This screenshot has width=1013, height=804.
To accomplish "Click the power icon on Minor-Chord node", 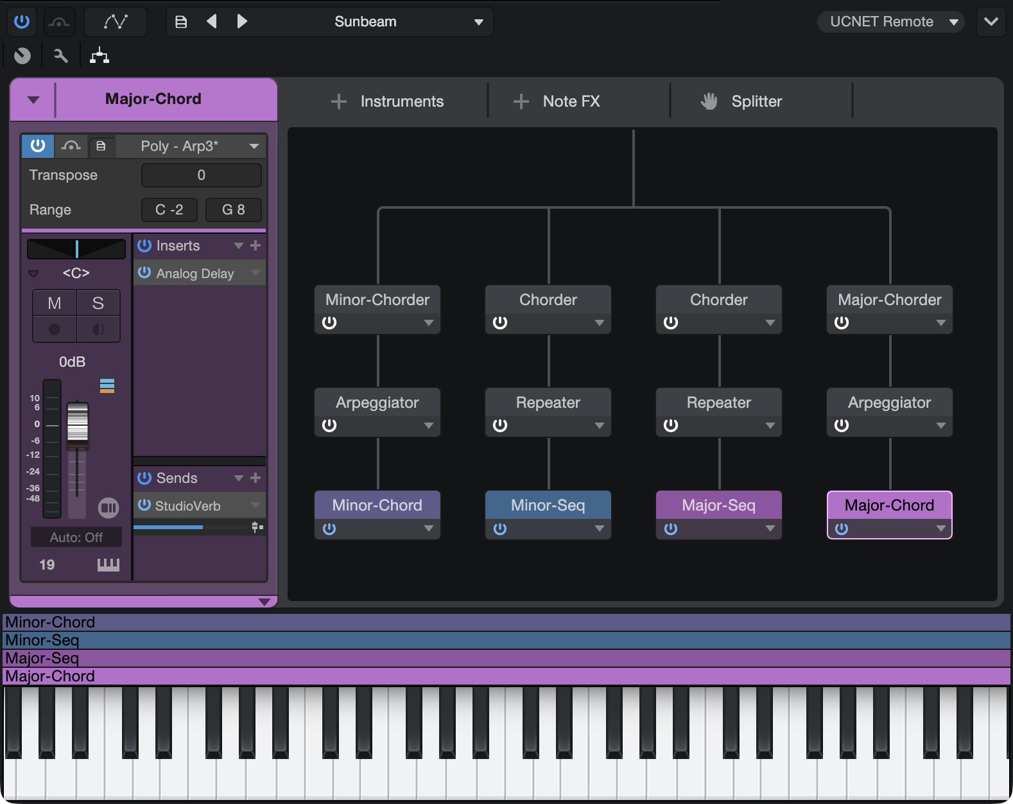I will (x=329, y=529).
